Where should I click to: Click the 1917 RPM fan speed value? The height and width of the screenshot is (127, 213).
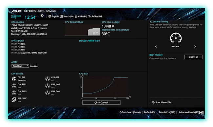point(22,81)
